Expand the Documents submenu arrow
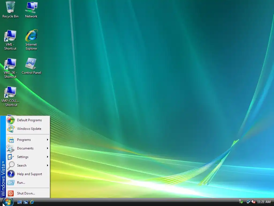Screen dimensions: 274x206 pyautogui.click(x=48, y=148)
